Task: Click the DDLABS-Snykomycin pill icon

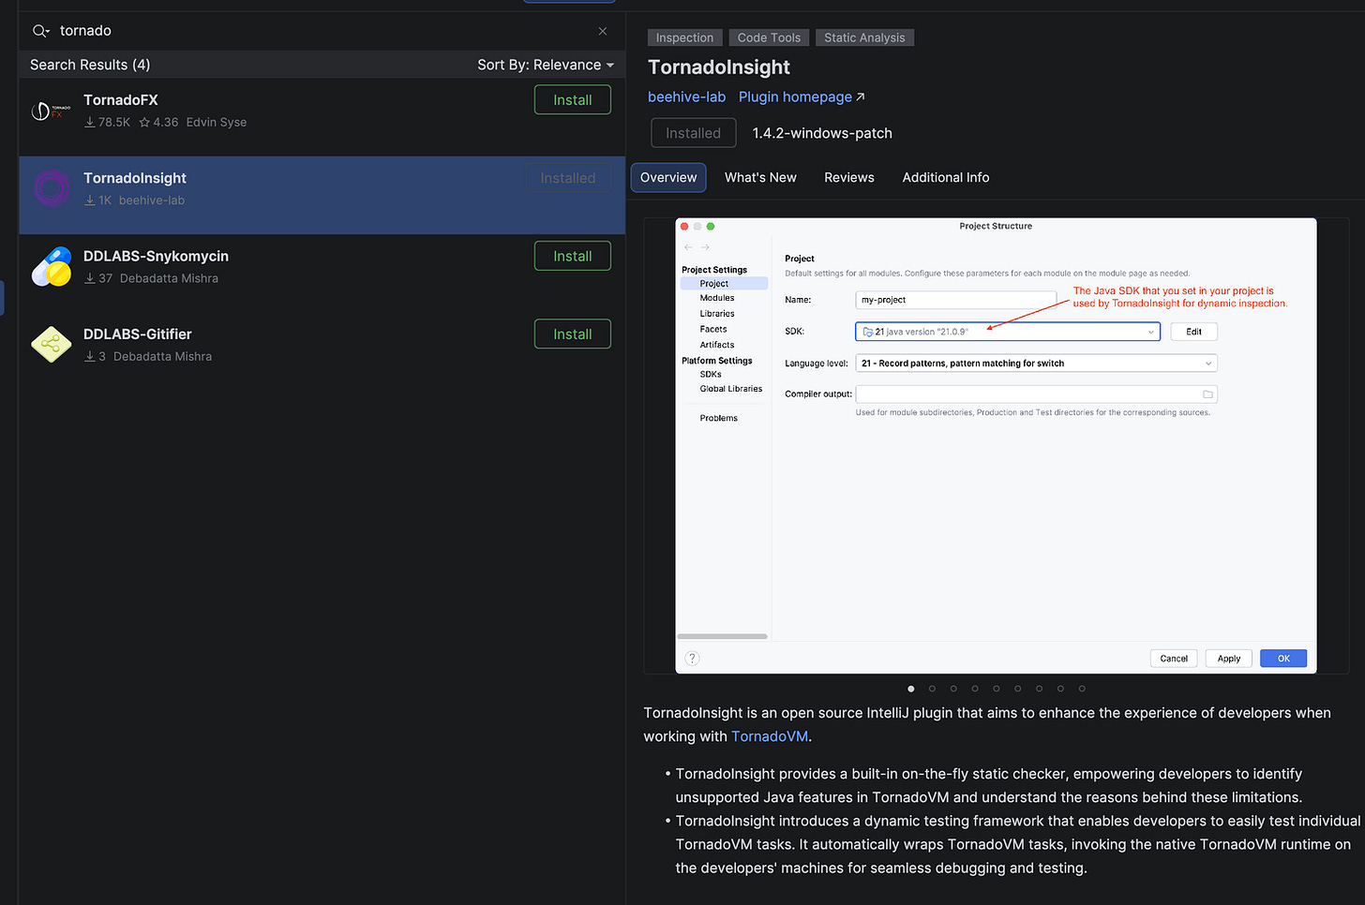Action: tap(52, 267)
